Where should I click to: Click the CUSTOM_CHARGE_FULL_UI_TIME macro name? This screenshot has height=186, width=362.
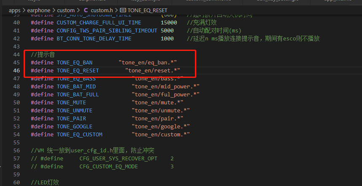(99, 23)
